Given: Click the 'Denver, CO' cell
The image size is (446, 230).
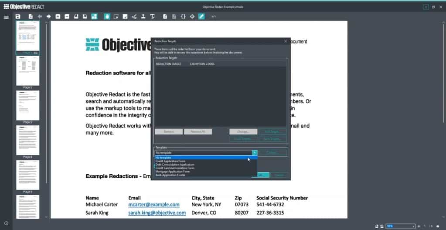Looking at the screenshot, I should coord(203,213).
